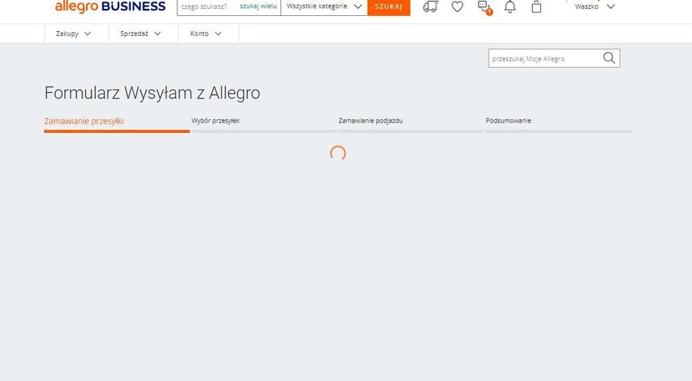Expand the Sprzedaż menu

141,33
